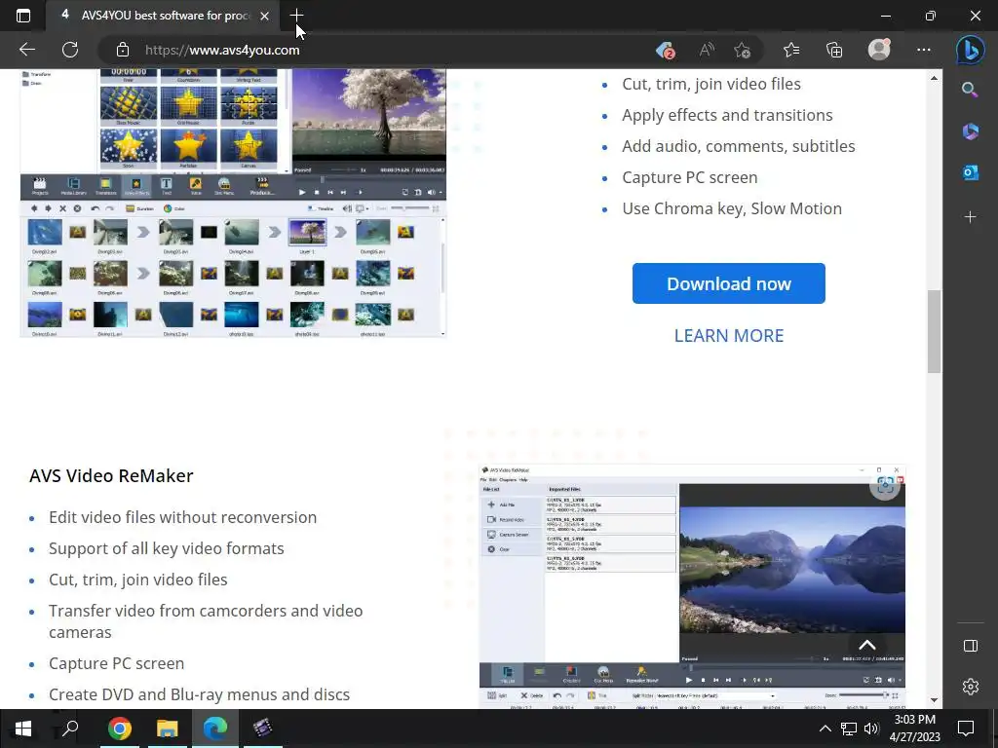This screenshot has height=748, width=998.
Task: Select Microsoft Edge on the taskbar
Action: [215, 729]
